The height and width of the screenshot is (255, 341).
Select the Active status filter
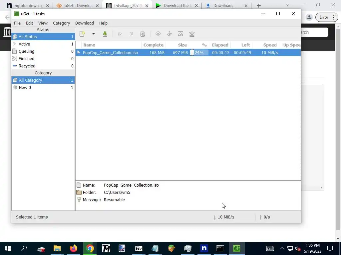[x=43, y=44]
